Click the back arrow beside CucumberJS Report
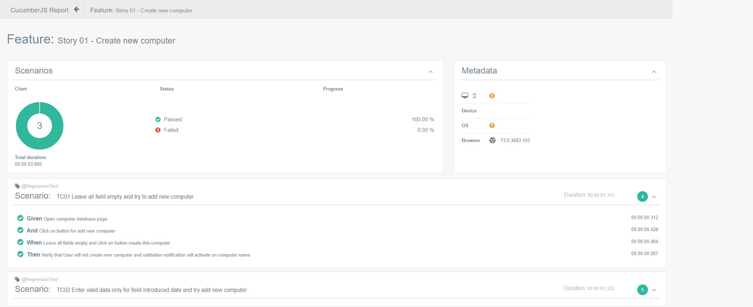The width and height of the screenshot is (753, 307). (76, 10)
